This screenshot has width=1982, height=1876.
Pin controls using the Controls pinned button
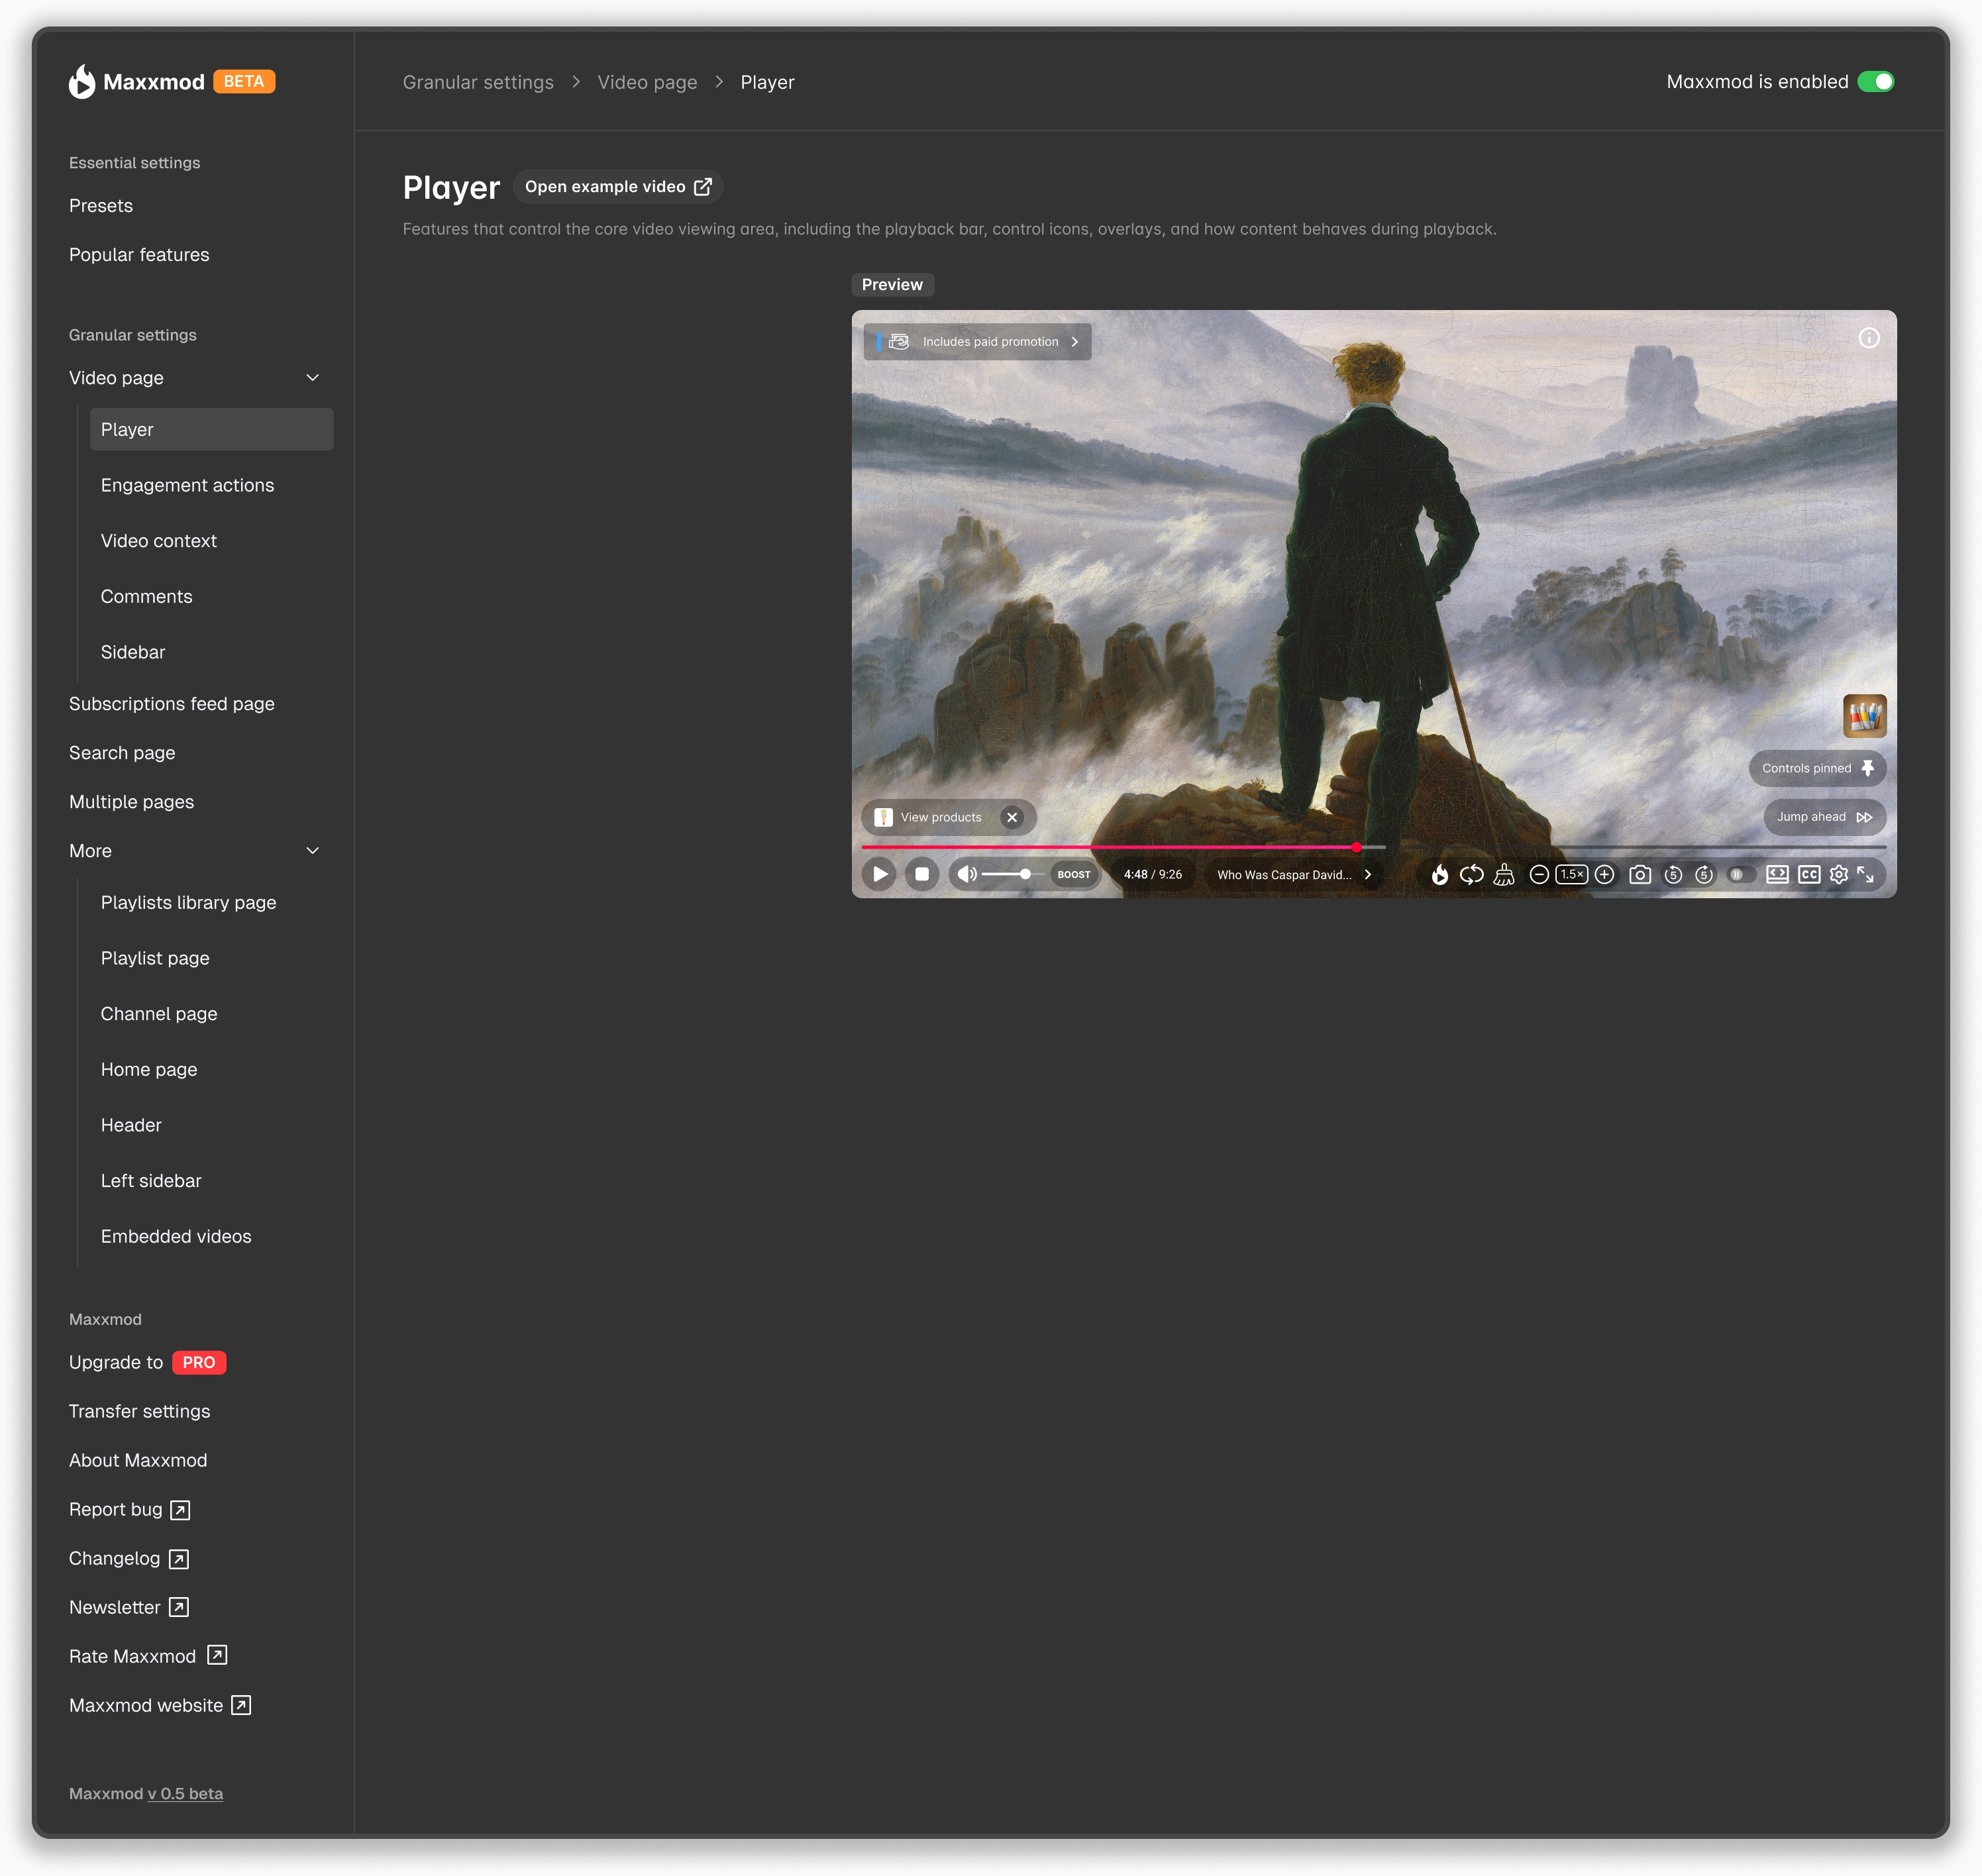1817,768
